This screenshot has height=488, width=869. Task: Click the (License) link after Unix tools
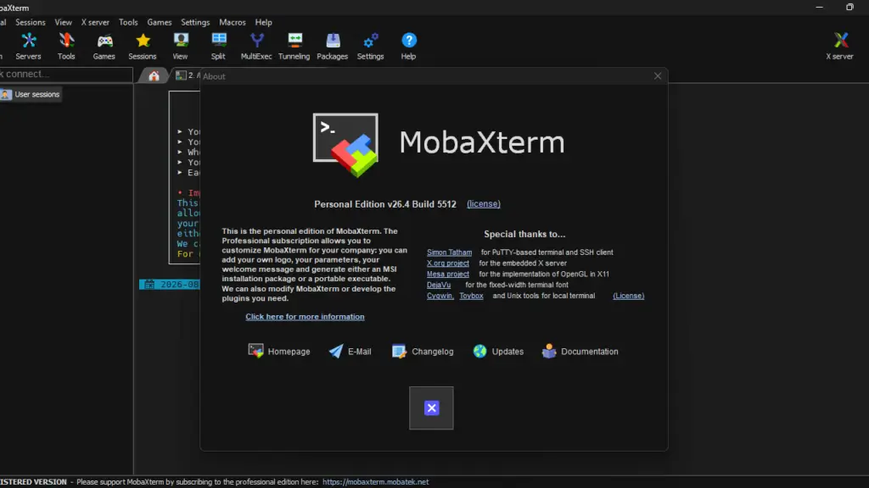point(629,296)
